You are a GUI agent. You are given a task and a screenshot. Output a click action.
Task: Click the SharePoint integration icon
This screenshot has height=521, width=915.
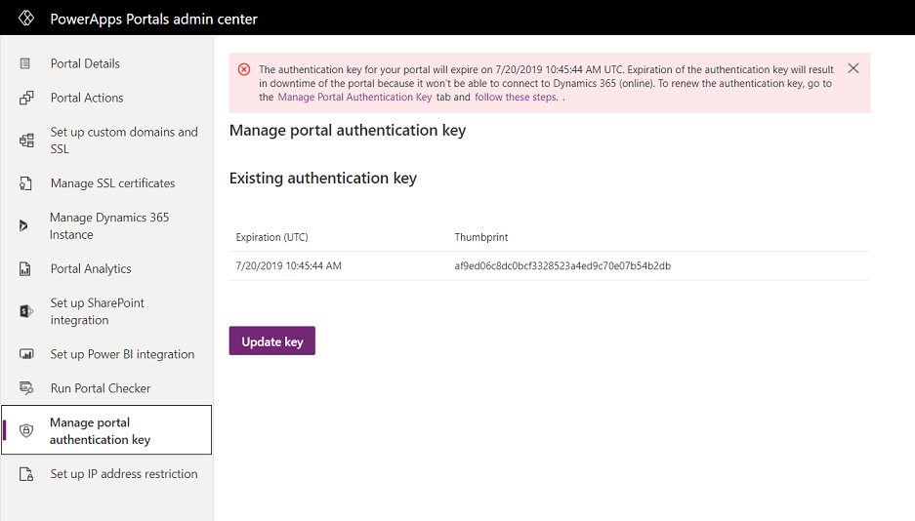click(26, 311)
